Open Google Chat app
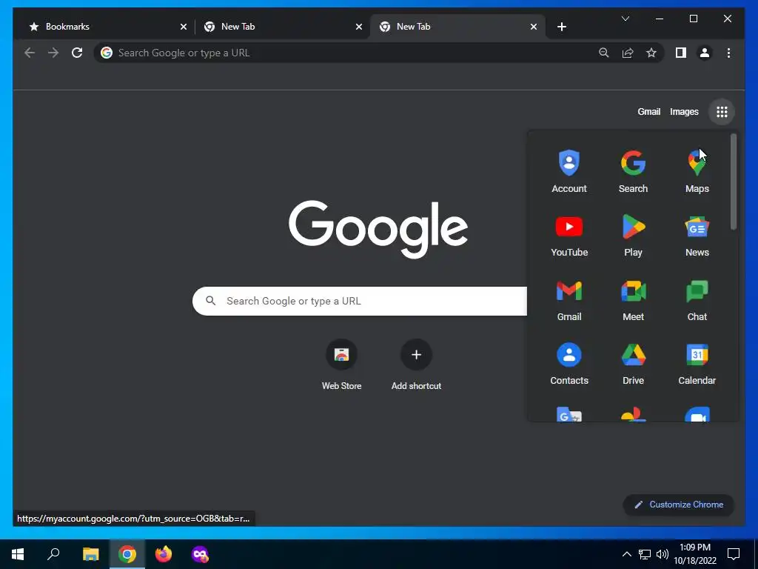Viewport: 758px width, 569px height. click(697, 300)
